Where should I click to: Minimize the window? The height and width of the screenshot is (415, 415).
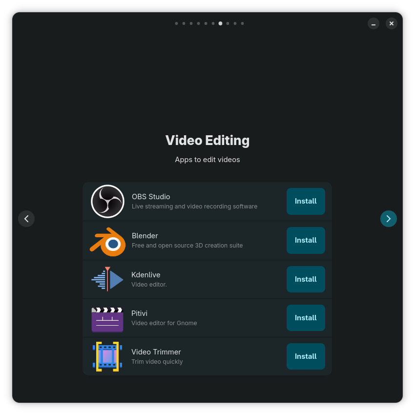373,23
